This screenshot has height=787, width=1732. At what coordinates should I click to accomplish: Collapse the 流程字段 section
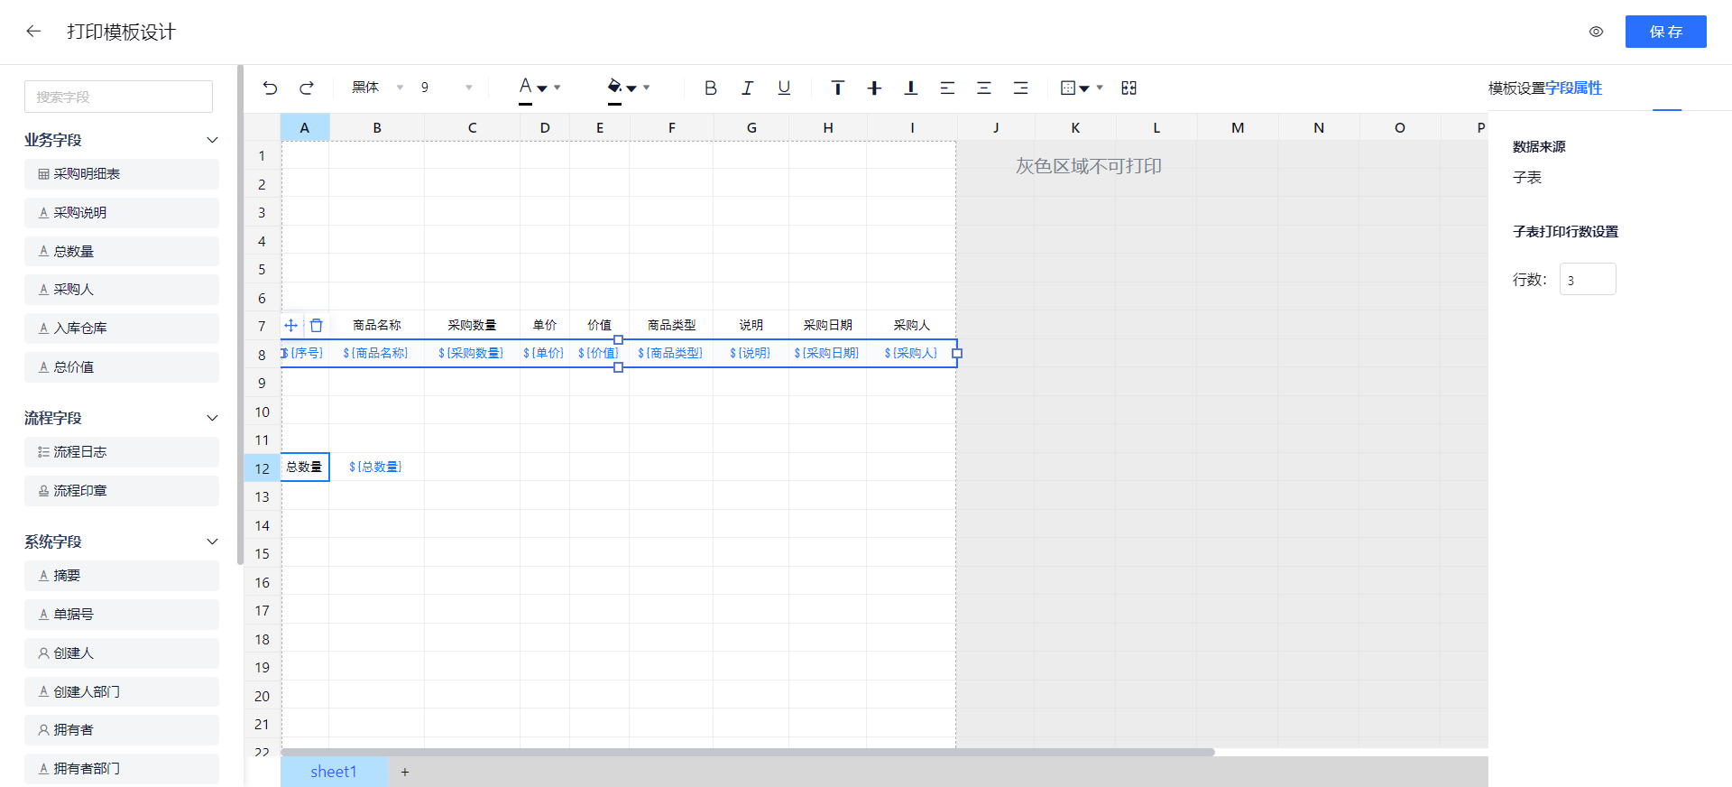point(212,418)
